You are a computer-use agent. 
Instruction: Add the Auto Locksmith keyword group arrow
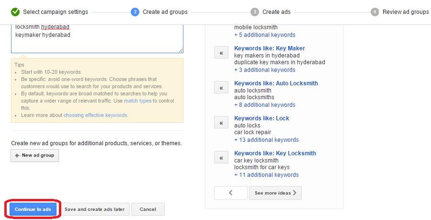tap(221, 88)
